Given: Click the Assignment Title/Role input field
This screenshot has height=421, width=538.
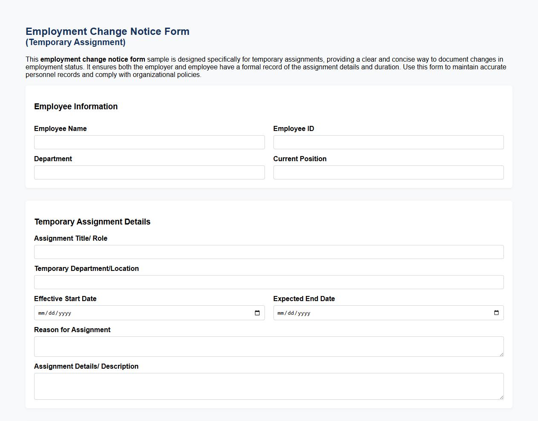Looking at the screenshot, I should [269, 252].
